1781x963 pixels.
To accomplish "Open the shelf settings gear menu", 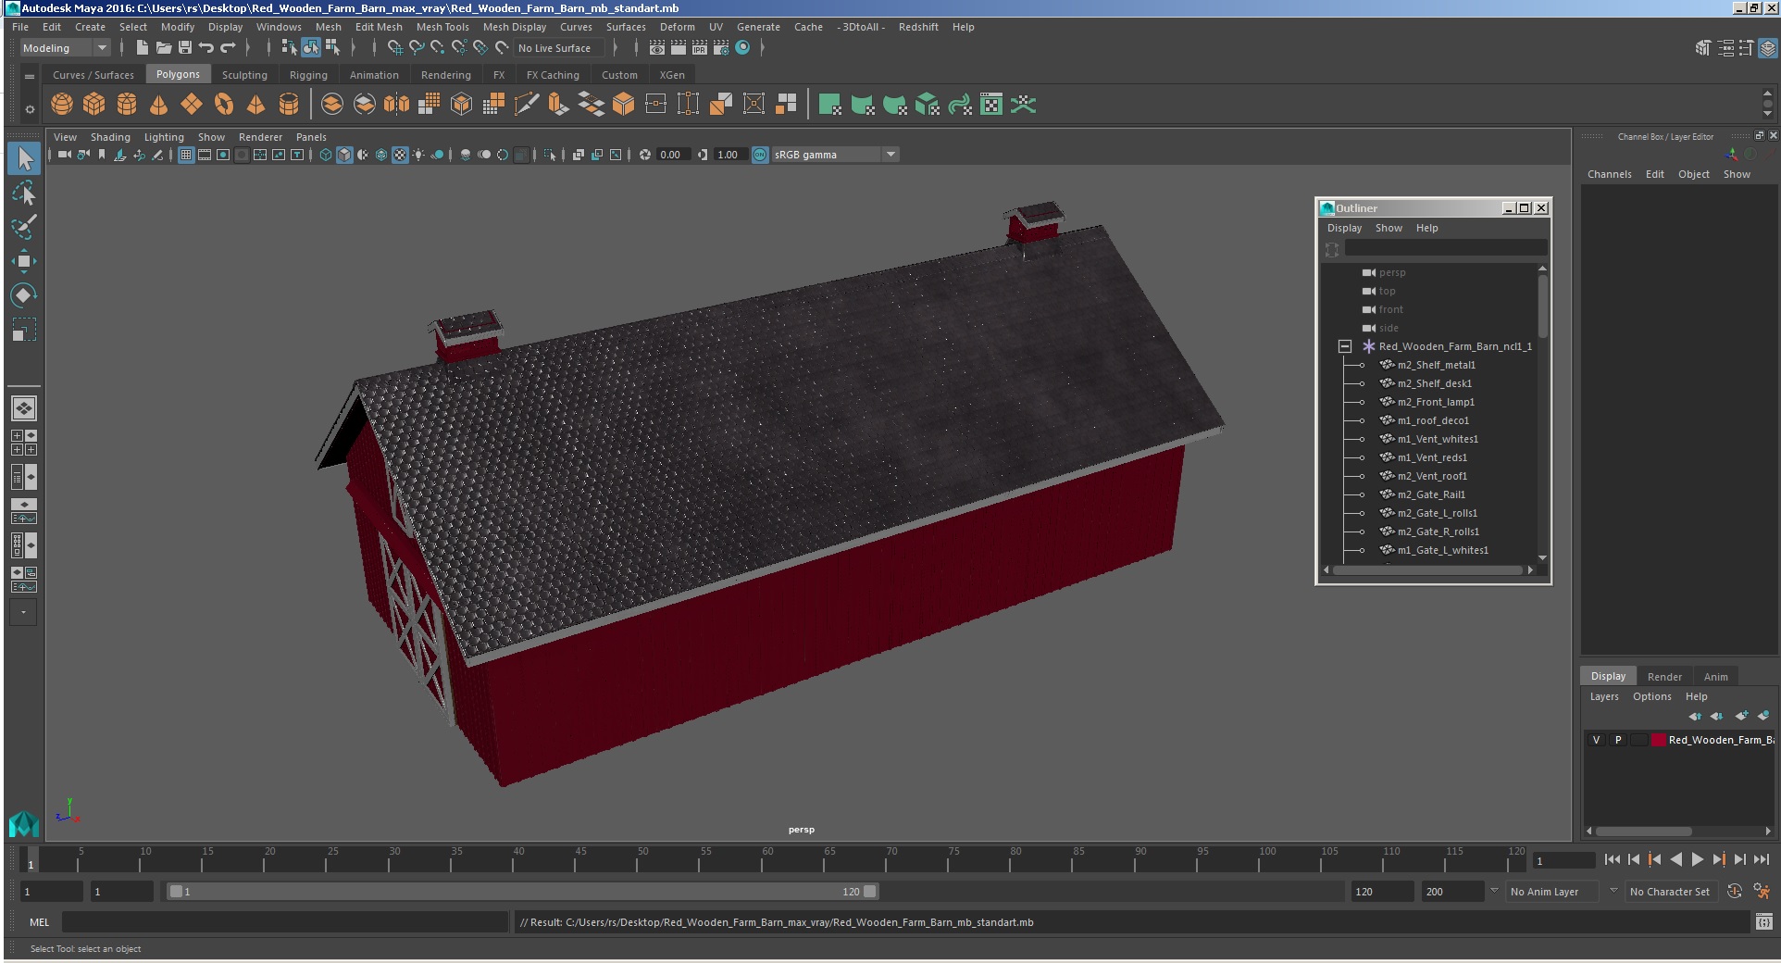I will tap(30, 109).
